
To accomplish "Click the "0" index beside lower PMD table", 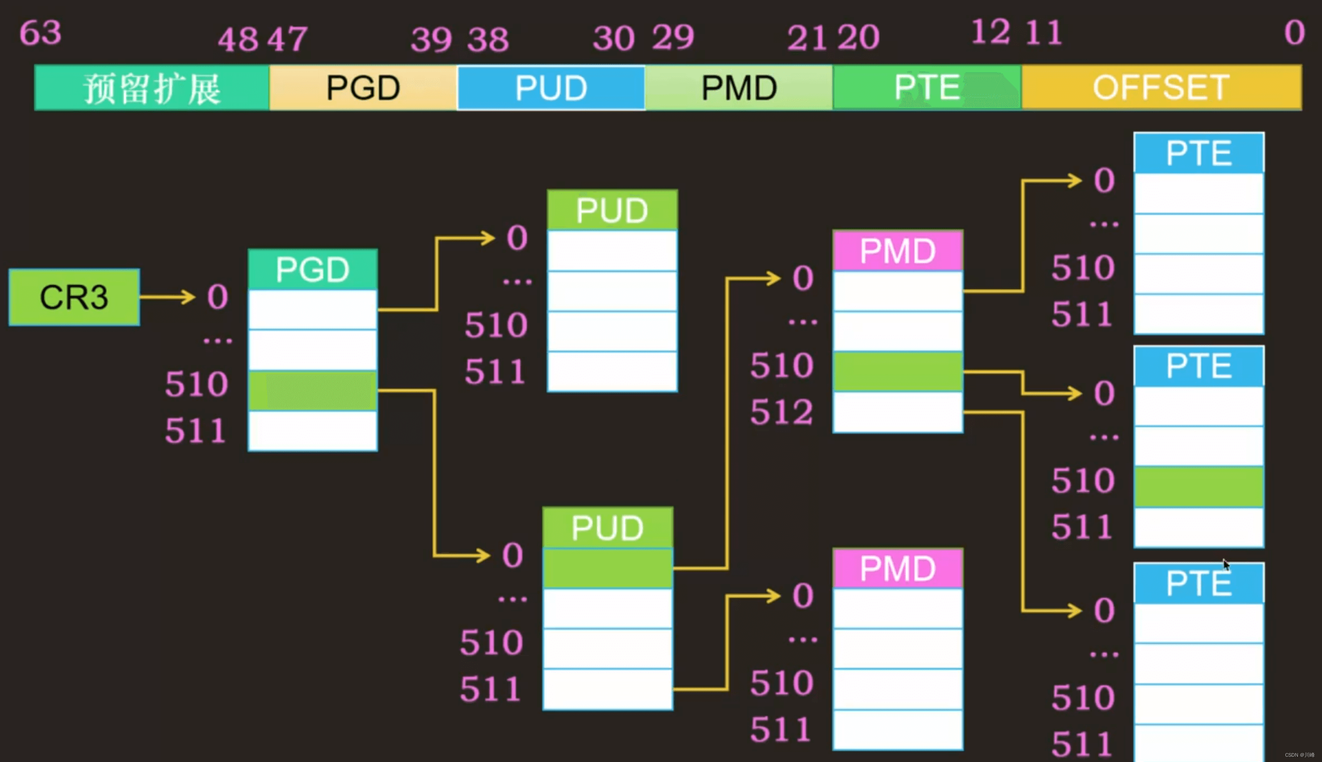I will (803, 596).
